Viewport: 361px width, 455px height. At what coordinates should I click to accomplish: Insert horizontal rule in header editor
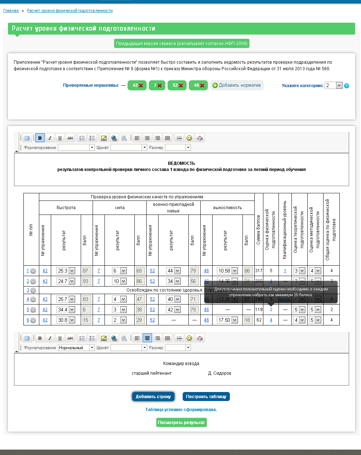(x=179, y=138)
